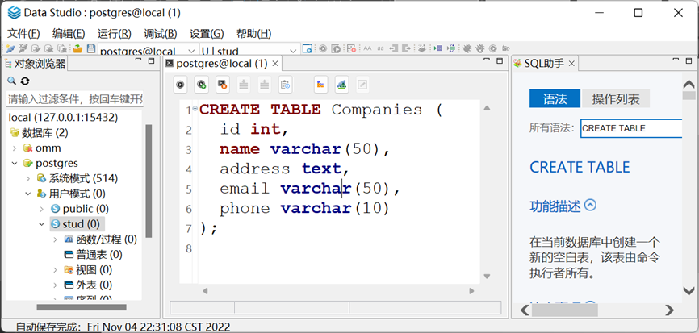The width and height of the screenshot is (699, 333).
Task: Open the 编辑(E) menu
Action: pos(69,33)
